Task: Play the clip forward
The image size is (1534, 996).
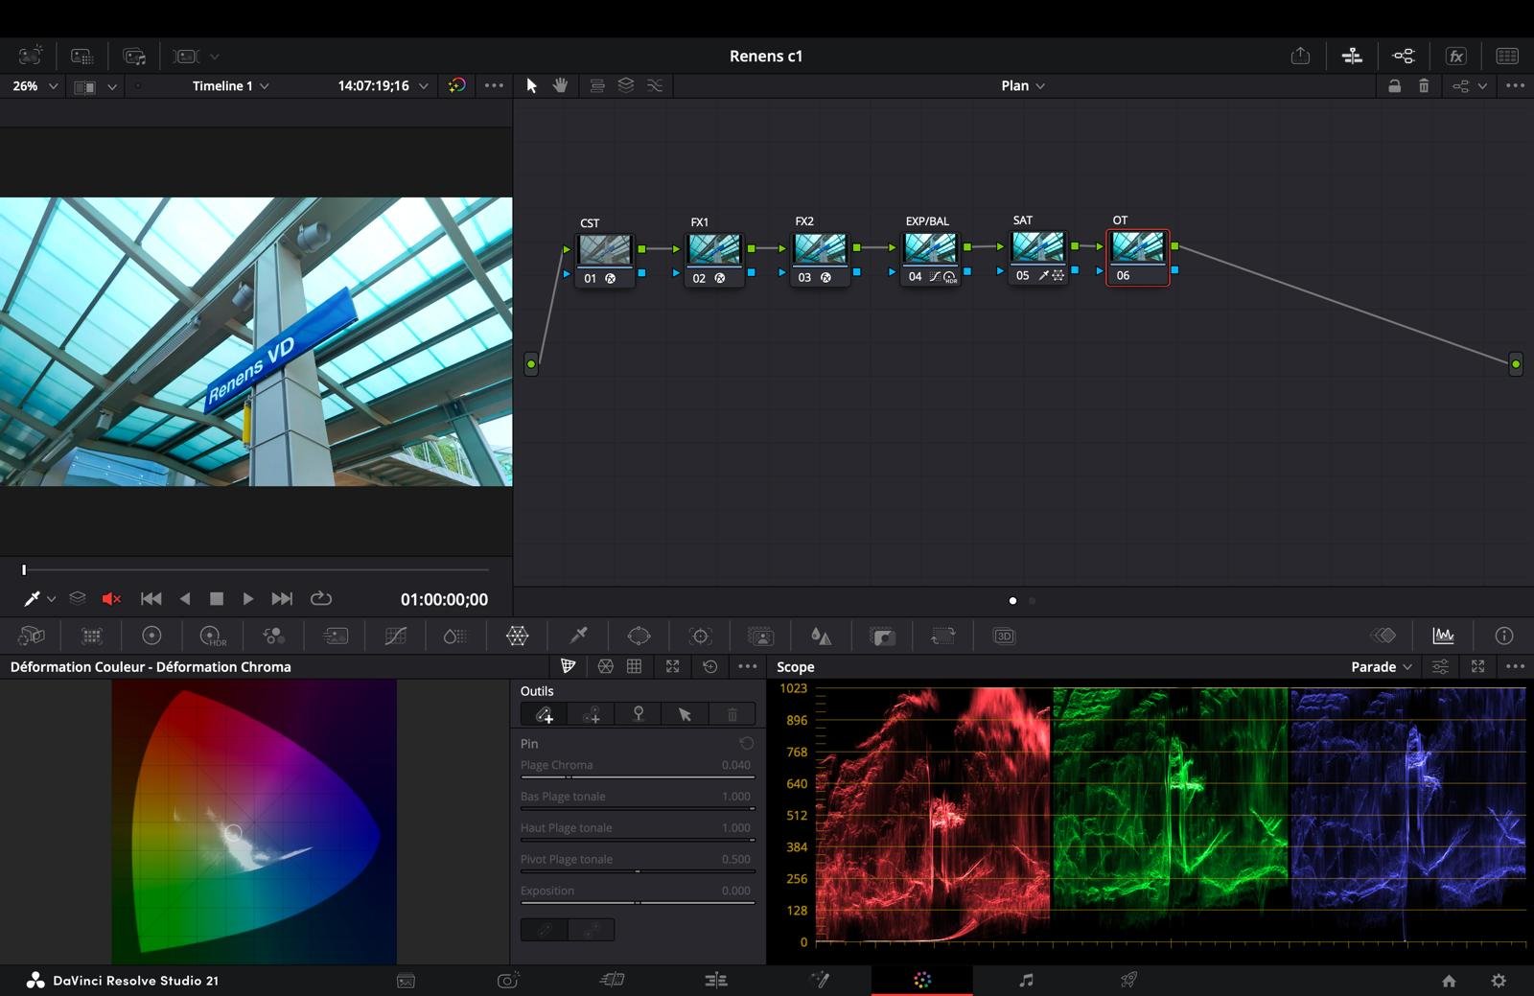Action: [x=248, y=599]
